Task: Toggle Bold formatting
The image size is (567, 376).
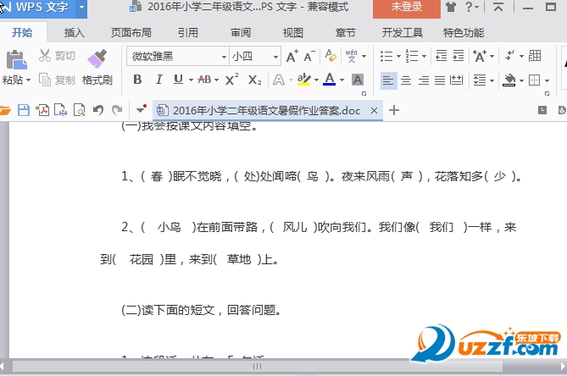Action: [137, 80]
